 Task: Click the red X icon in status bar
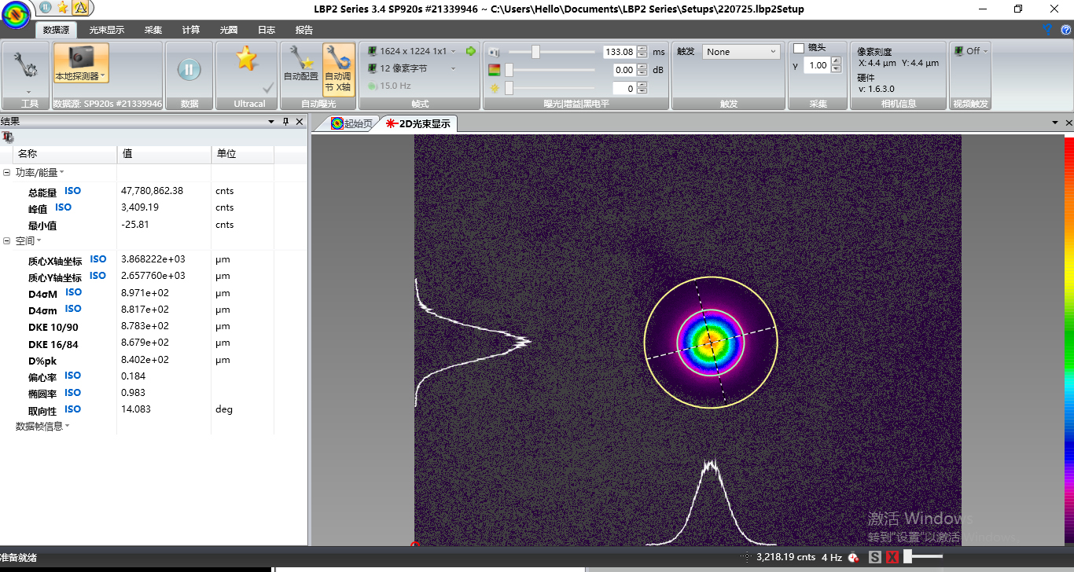(x=892, y=557)
